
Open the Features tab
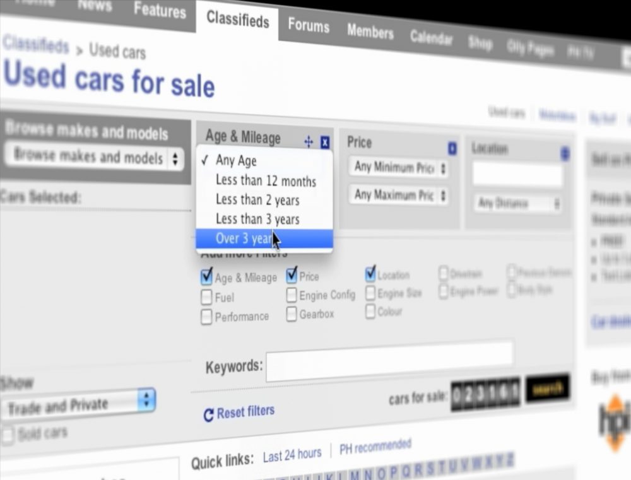pyautogui.click(x=160, y=9)
